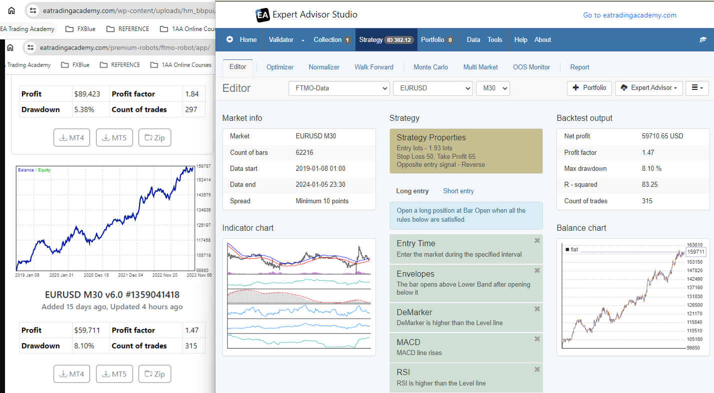Select the Short entry tab

[x=458, y=191]
